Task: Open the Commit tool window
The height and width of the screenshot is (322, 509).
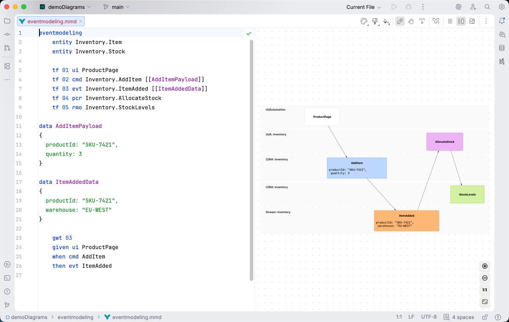Action: coord(7,34)
